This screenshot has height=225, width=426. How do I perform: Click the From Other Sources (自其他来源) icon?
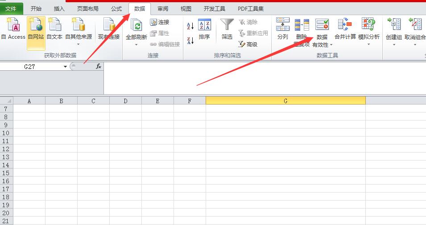pyautogui.click(x=79, y=24)
